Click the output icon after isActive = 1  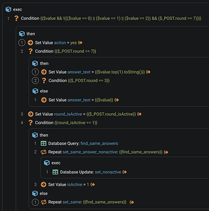pyautogui.click(x=93, y=185)
